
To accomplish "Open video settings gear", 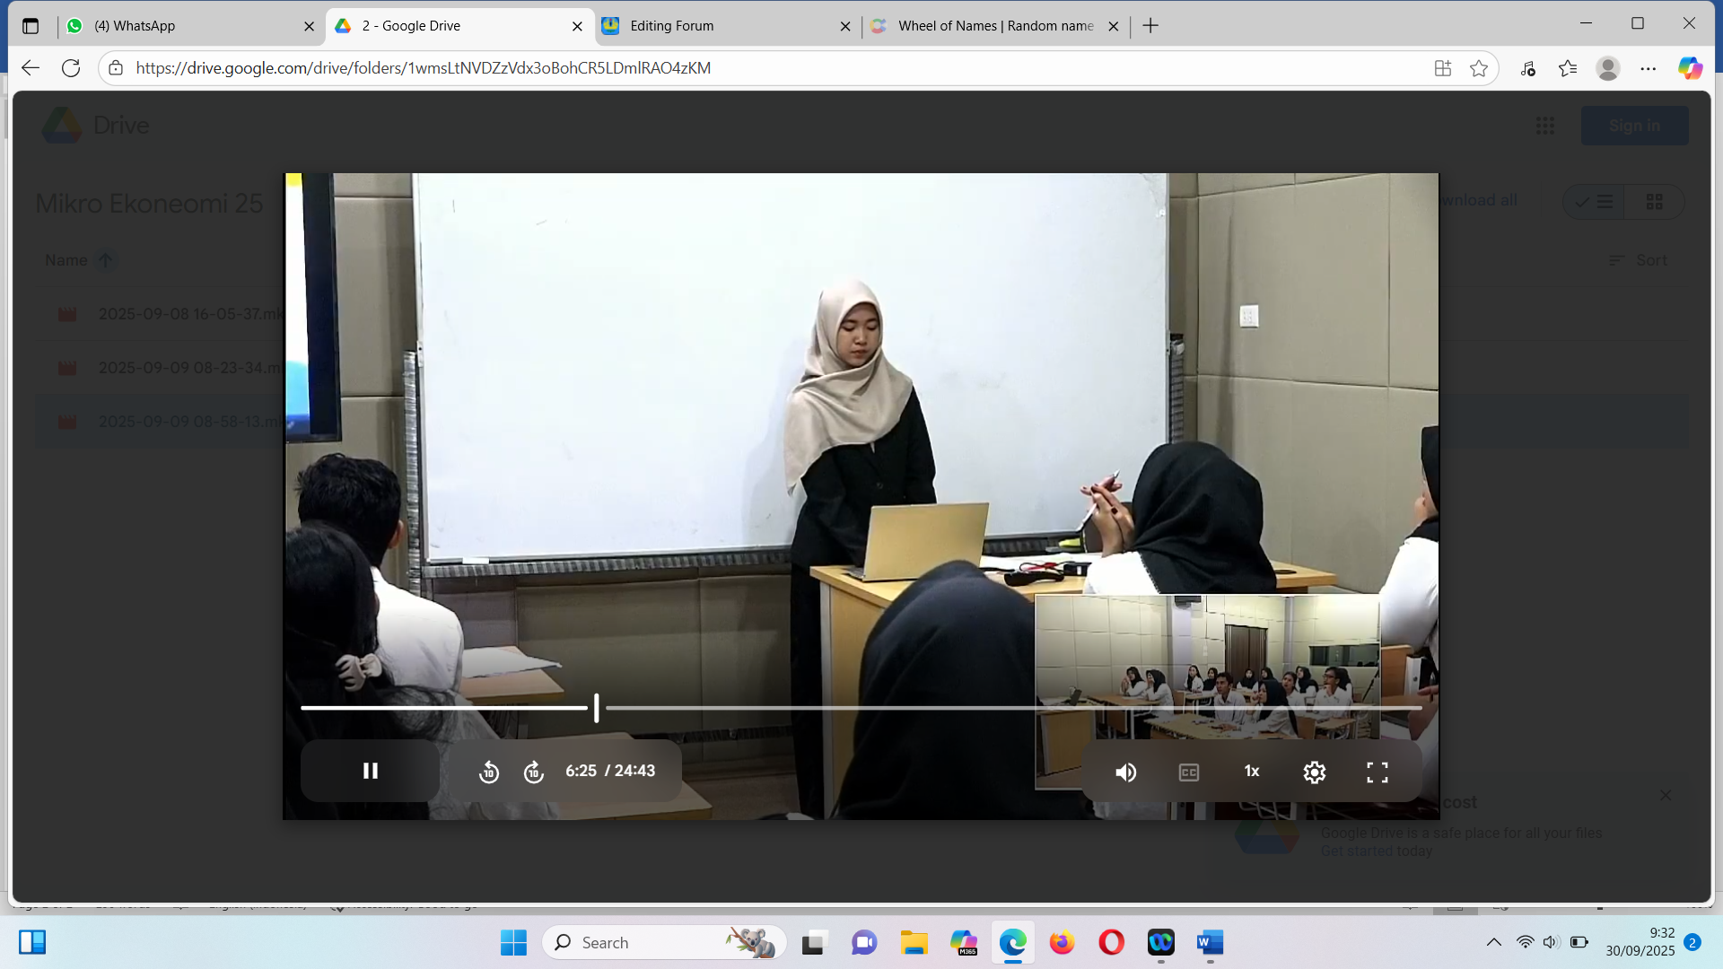I will click(x=1314, y=772).
